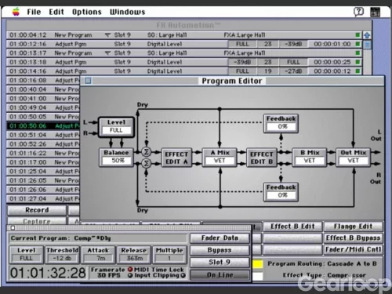Screen dimensions: 392x294
Task: Click the lower Feedback 0% value
Action: (x=281, y=195)
